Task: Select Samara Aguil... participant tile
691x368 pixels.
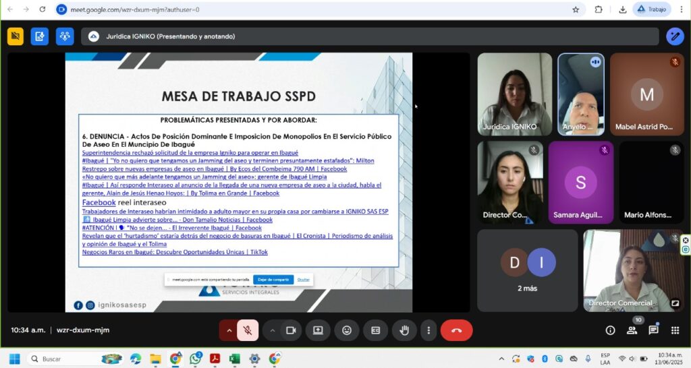Action: [x=581, y=182]
